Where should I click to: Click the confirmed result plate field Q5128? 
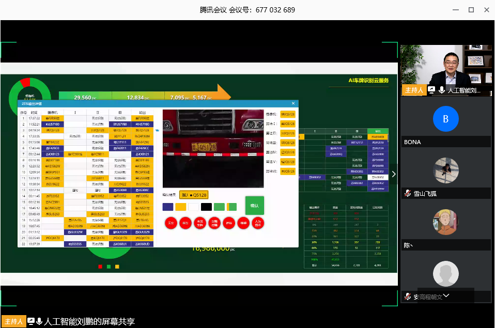coord(193,195)
